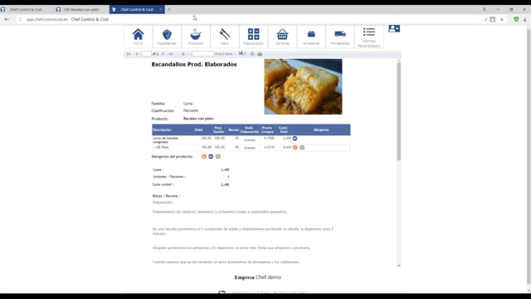This screenshot has height=299, width=531.
Task: Go to previous report page
Action: [x=137, y=54]
